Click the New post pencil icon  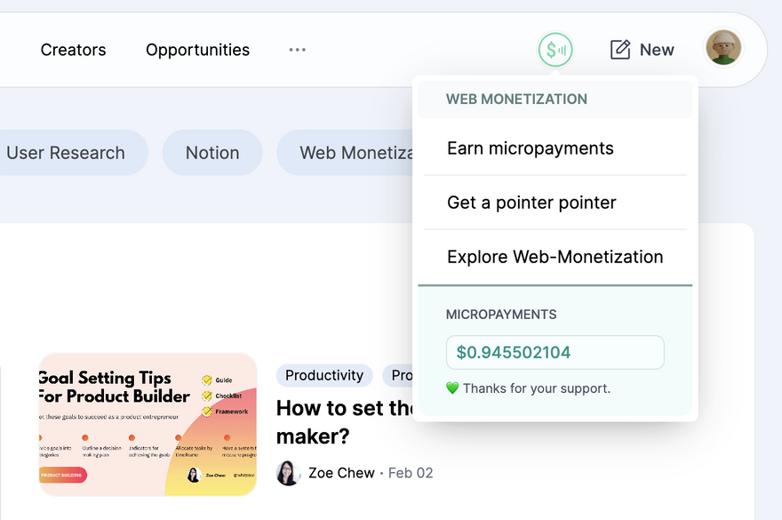(620, 50)
